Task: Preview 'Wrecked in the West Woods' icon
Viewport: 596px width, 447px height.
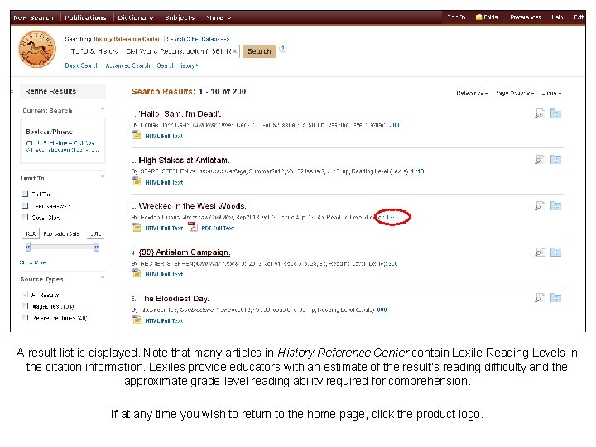Action: point(540,206)
